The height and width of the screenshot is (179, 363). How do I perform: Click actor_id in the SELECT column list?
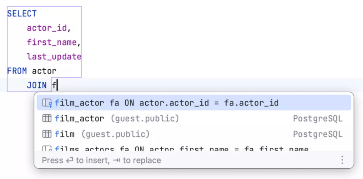(x=47, y=28)
